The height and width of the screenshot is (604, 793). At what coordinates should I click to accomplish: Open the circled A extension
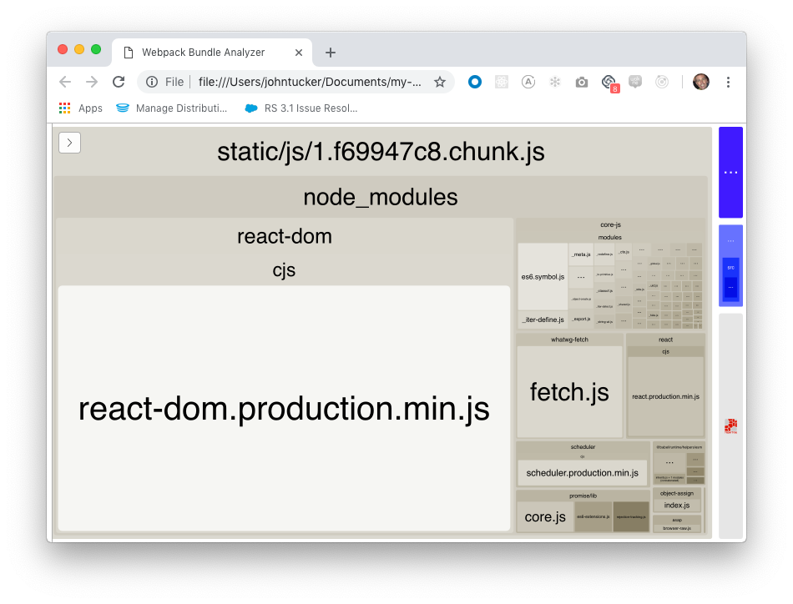pos(528,82)
